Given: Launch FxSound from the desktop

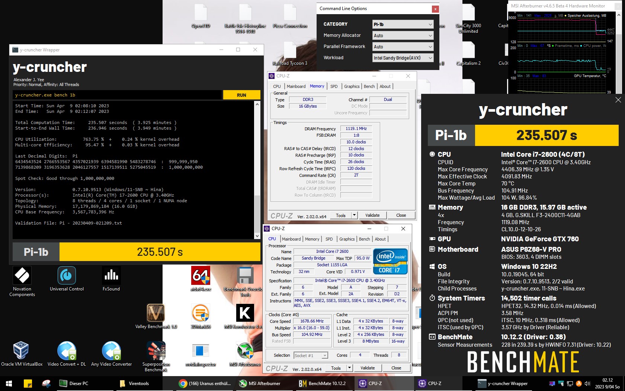Looking at the screenshot, I should click(x=111, y=279).
